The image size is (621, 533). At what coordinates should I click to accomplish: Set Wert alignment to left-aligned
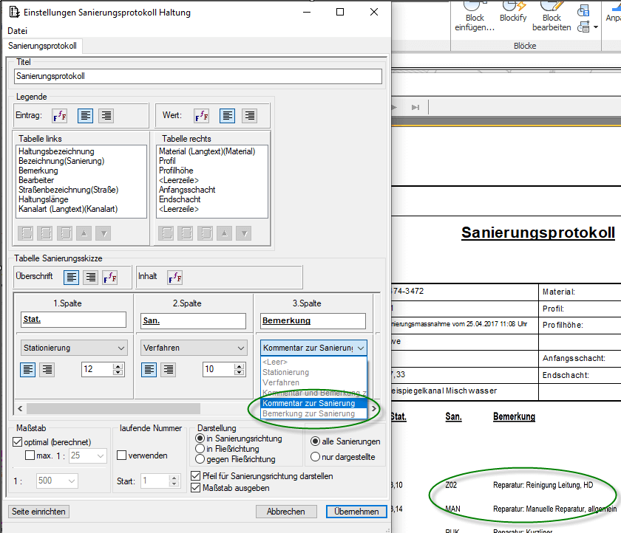[x=228, y=115]
